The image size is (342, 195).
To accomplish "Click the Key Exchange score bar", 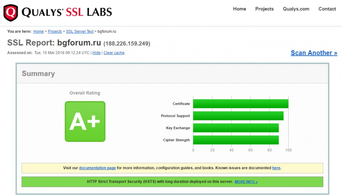I will [236, 128].
